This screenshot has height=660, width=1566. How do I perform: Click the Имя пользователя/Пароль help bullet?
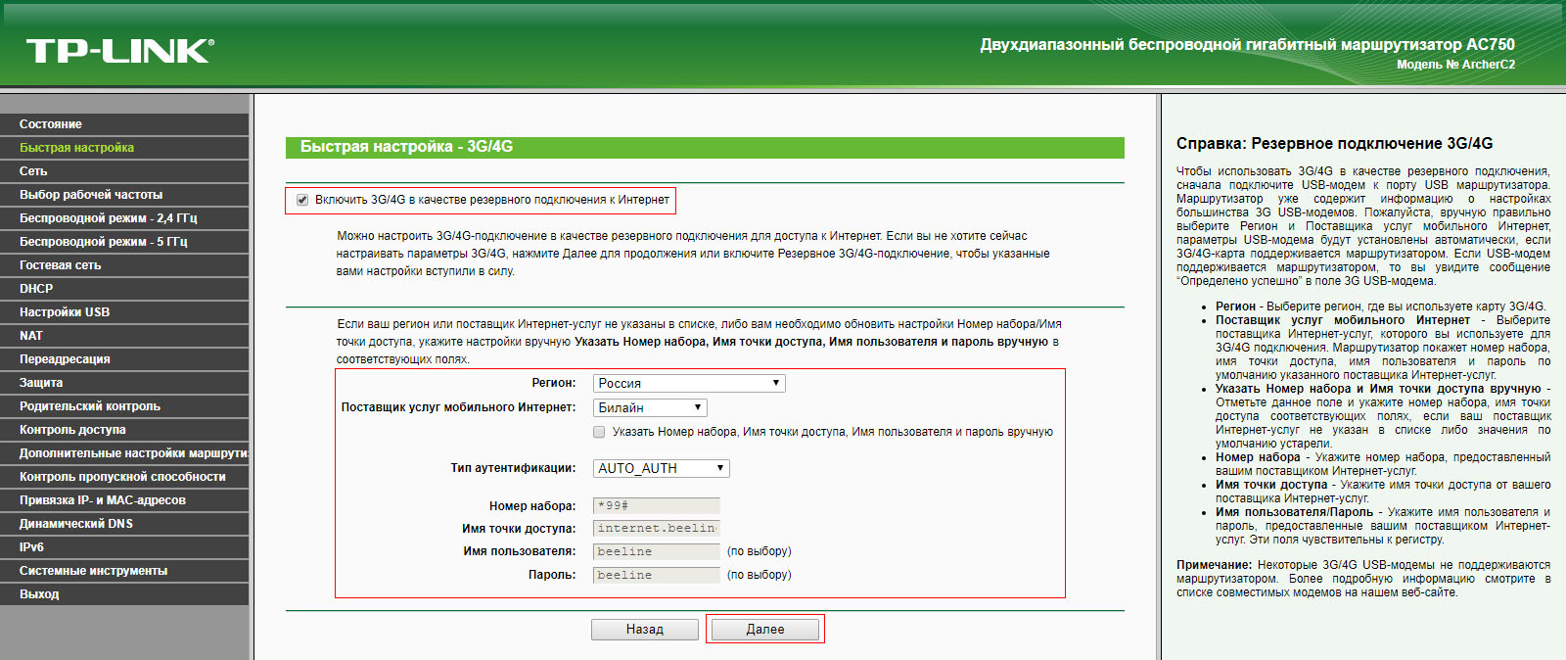coord(1383,526)
